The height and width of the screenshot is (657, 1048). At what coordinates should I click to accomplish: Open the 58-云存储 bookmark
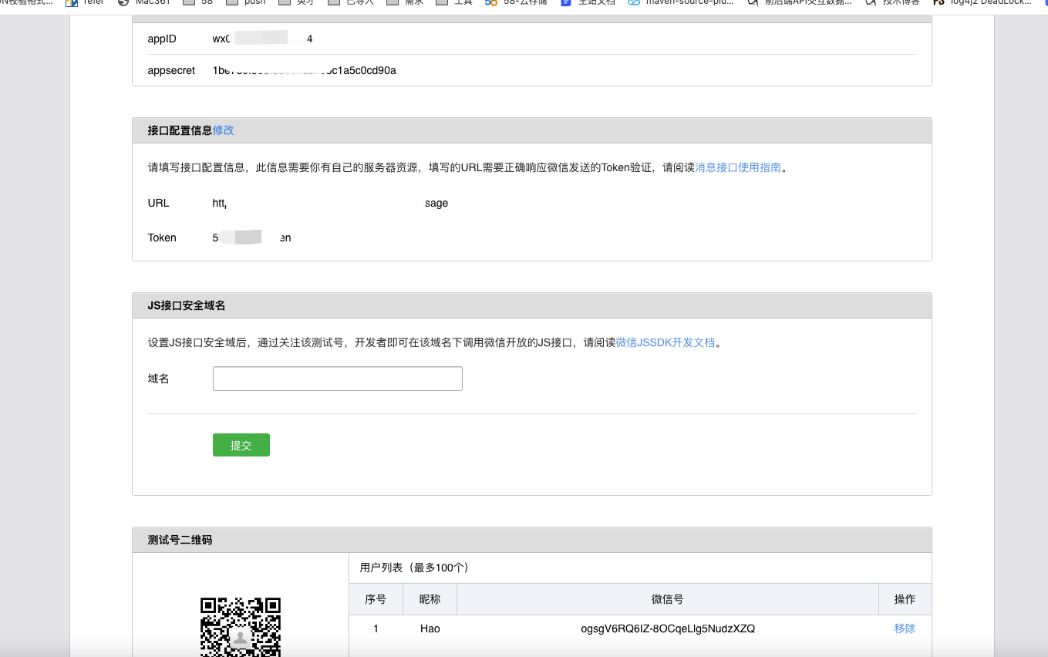516,2
